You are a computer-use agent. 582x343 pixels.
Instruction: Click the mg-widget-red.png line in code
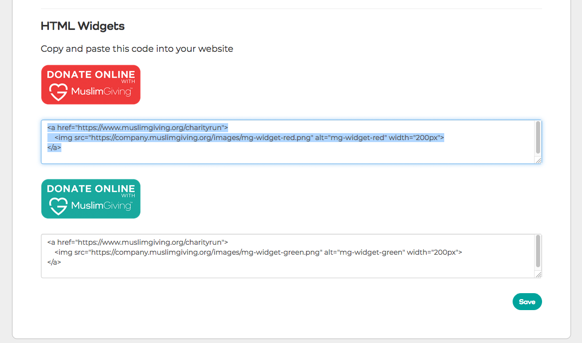[x=249, y=138]
